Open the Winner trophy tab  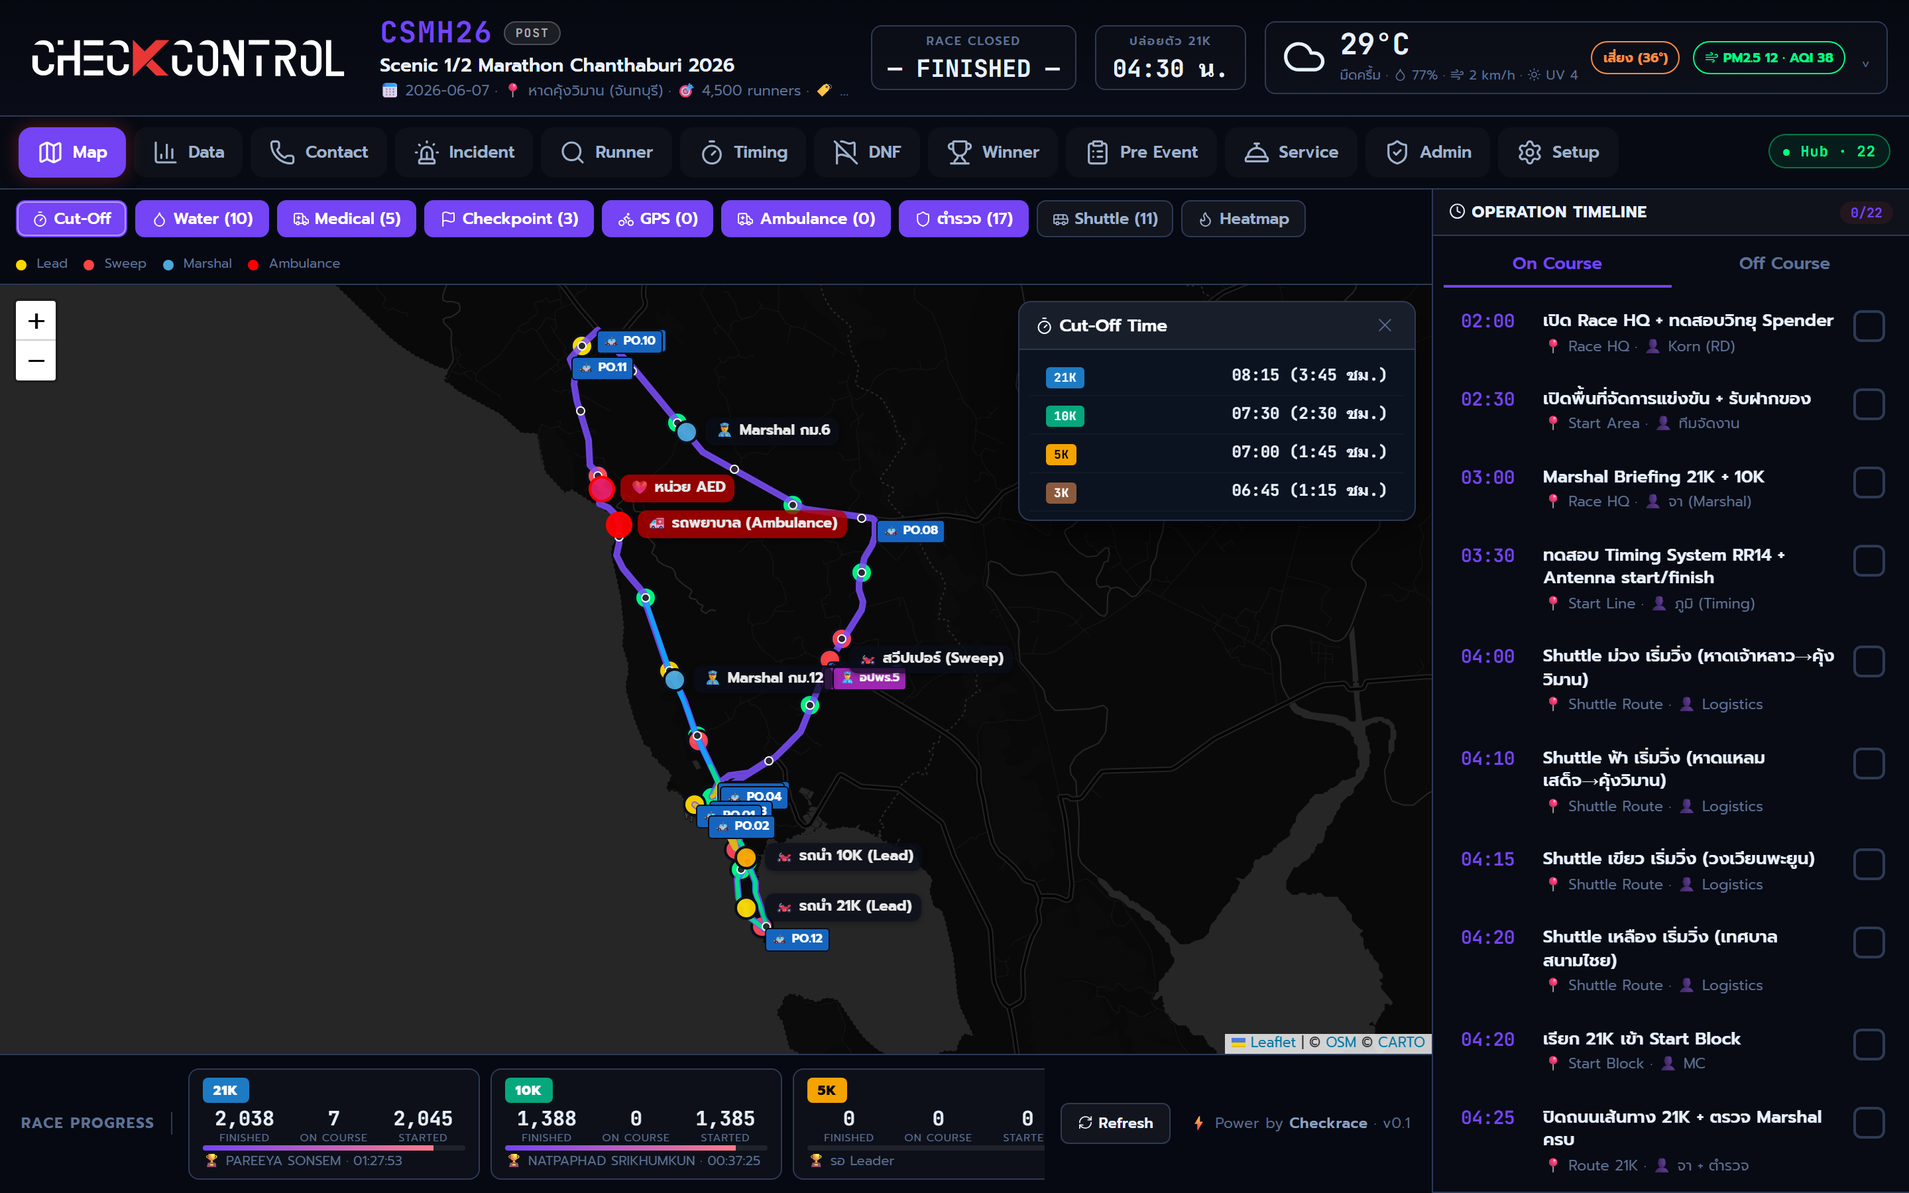click(992, 152)
